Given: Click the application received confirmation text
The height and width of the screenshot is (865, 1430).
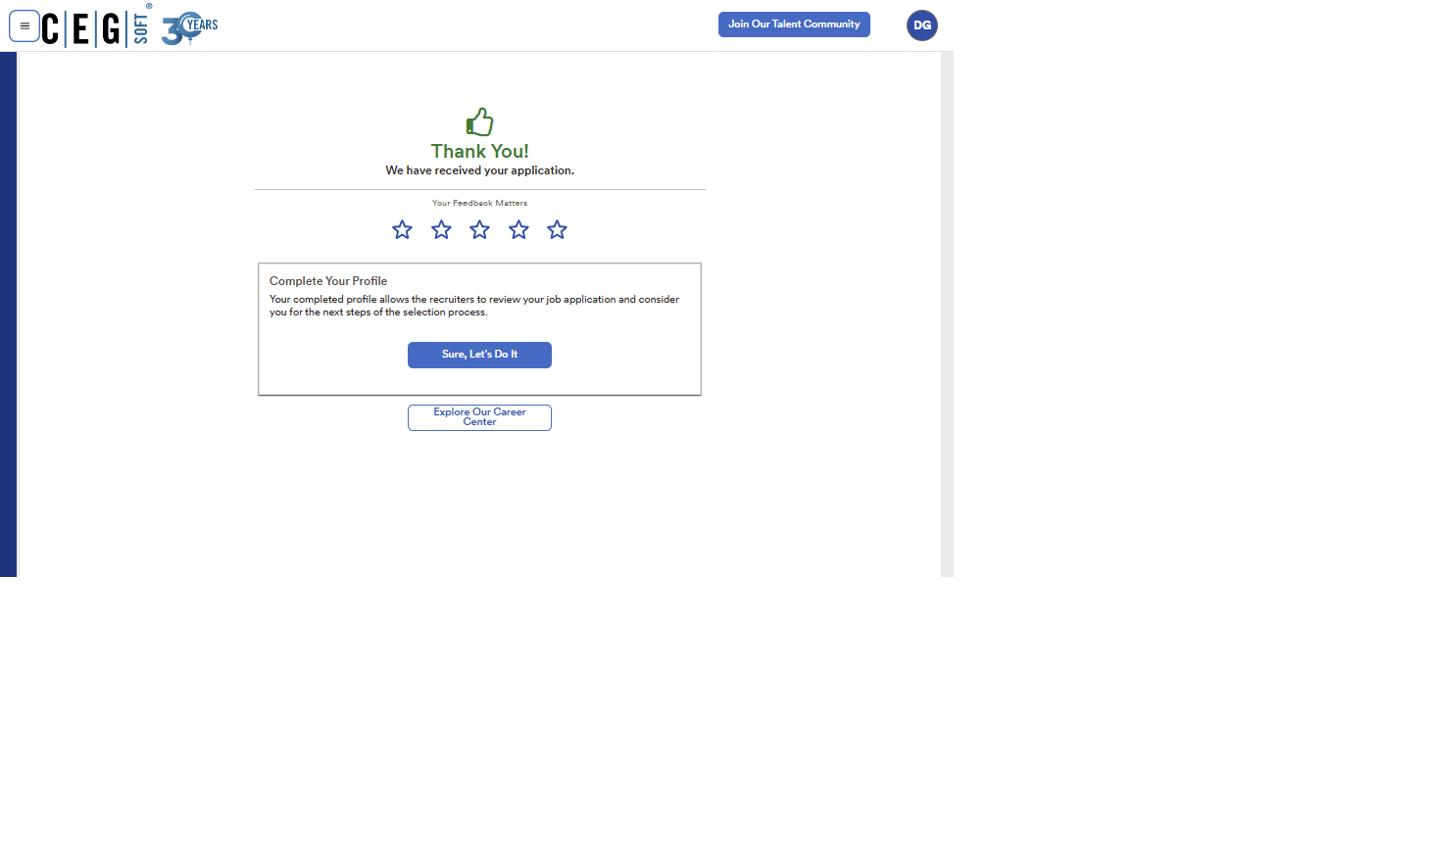Looking at the screenshot, I should [x=479, y=170].
